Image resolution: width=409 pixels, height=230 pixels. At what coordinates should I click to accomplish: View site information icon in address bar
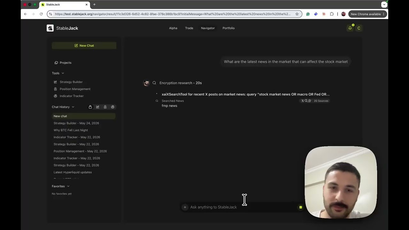50,14
